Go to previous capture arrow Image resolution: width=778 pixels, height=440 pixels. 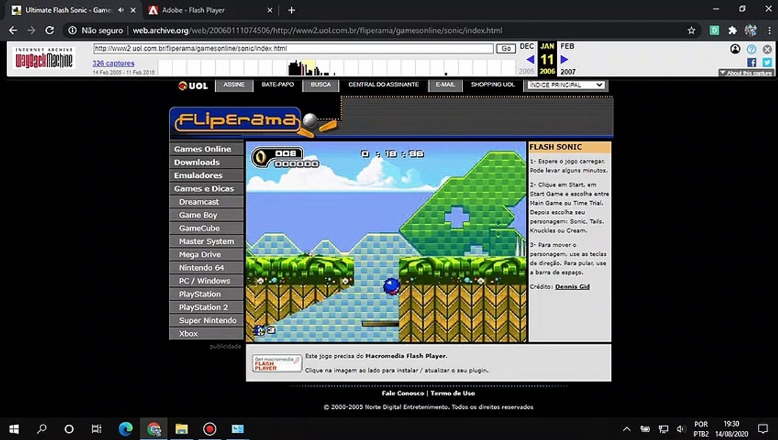(x=530, y=59)
